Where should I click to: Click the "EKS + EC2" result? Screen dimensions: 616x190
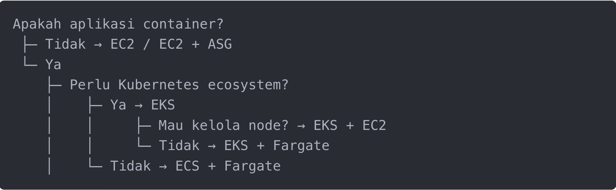coord(350,126)
